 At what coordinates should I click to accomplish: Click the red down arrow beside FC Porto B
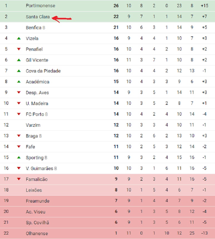coord(19,114)
